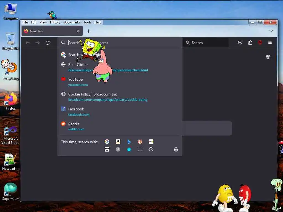Click the yellow M&M desktop character
The image size is (283, 212).
pos(225,198)
